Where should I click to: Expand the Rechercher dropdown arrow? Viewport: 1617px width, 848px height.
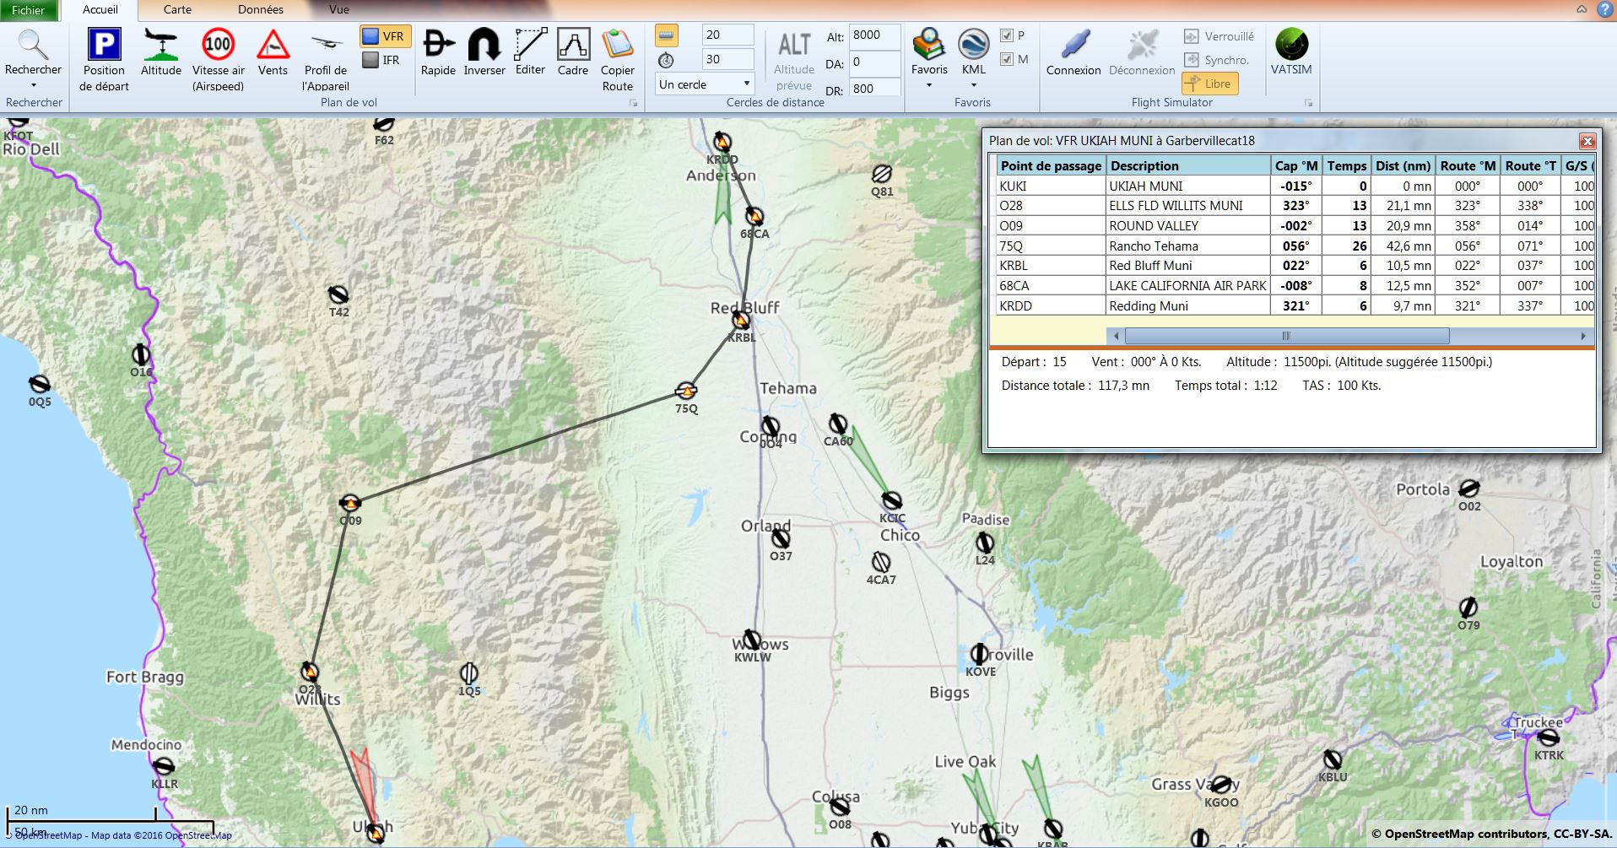click(x=33, y=86)
